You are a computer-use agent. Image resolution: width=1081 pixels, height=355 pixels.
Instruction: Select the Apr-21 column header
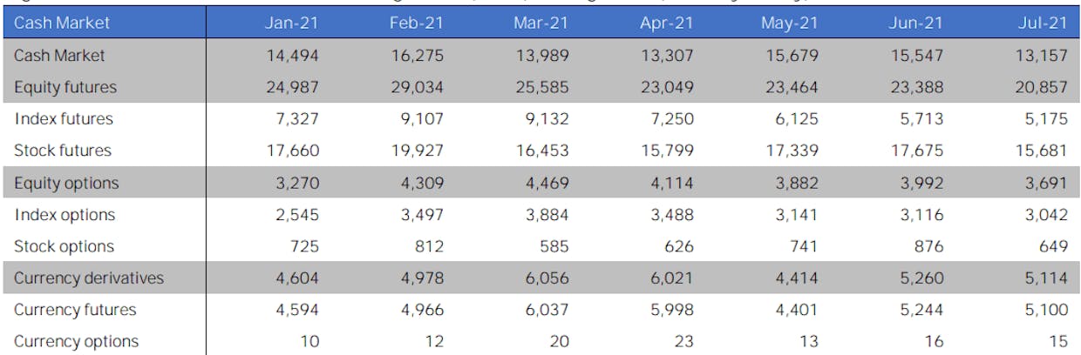[x=666, y=23]
